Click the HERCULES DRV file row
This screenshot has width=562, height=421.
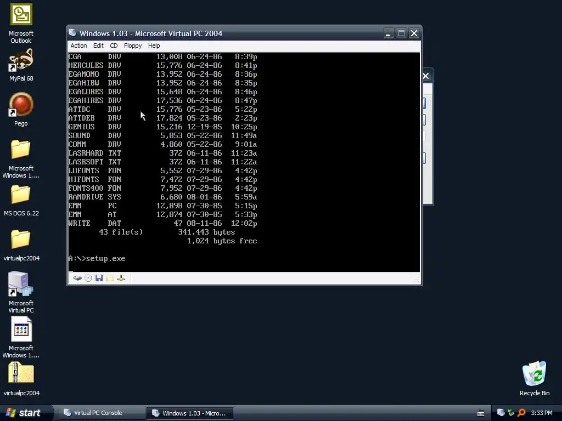coord(162,66)
